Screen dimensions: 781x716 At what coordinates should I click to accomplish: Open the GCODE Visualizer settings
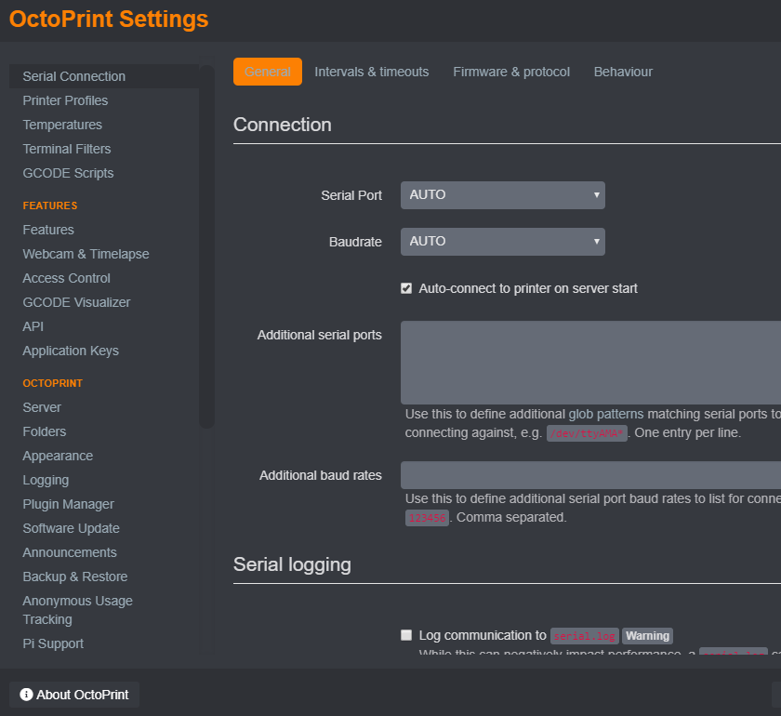tap(76, 302)
